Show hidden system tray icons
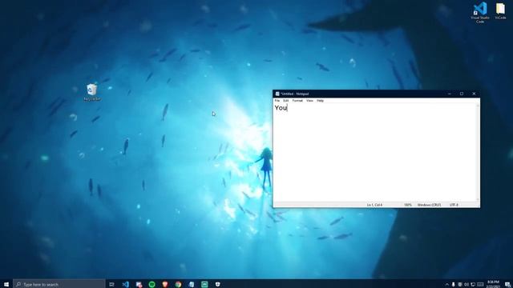This screenshot has height=288, width=513. [x=447, y=285]
